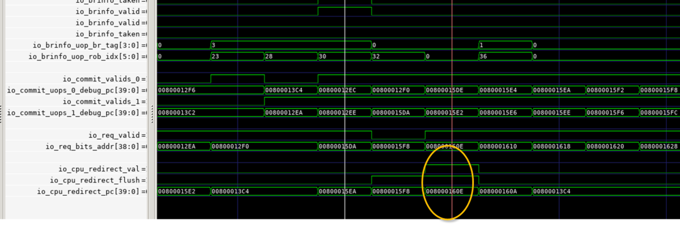The width and height of the screenshot is (680, 225).
Task: Click 008000160A in io_cpu_redirect_pc waveform
Action: coord(499,192)
